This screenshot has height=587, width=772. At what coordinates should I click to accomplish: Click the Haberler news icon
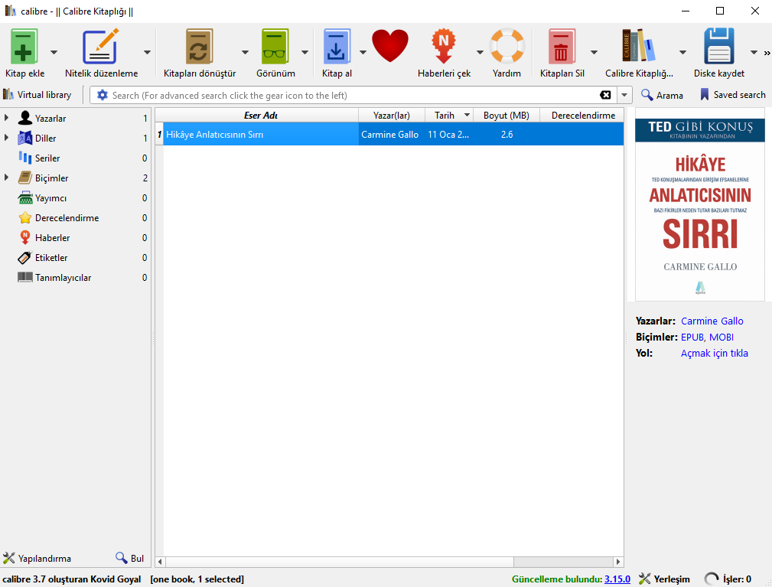25,238
